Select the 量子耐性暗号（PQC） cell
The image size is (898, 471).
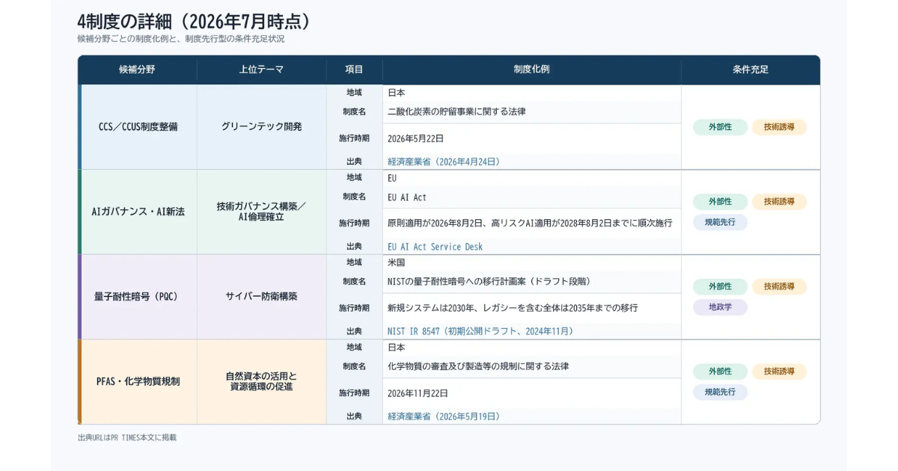pos(138,297)
